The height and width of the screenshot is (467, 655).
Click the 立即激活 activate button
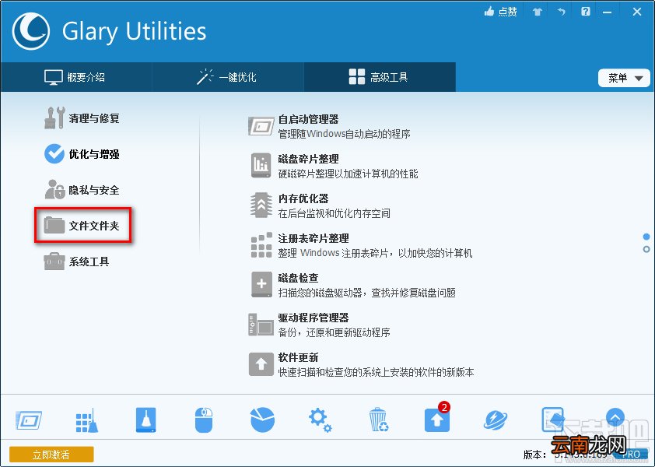pos(51,455)
